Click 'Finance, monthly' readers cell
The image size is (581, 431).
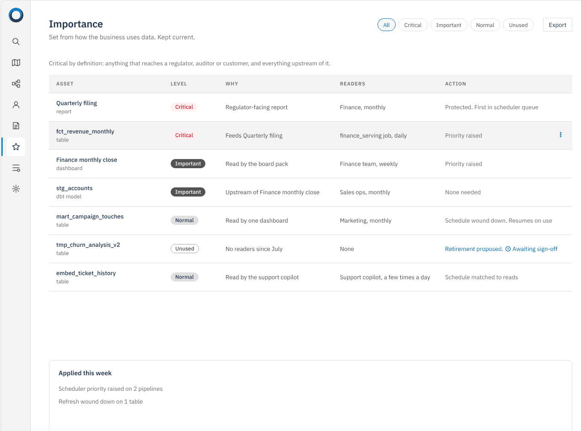(x=363, y=107)
